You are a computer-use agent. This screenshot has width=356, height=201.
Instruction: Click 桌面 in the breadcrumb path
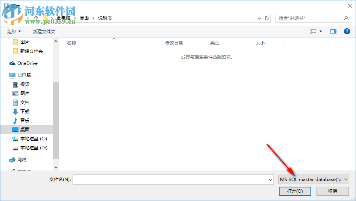click(84, 18)
